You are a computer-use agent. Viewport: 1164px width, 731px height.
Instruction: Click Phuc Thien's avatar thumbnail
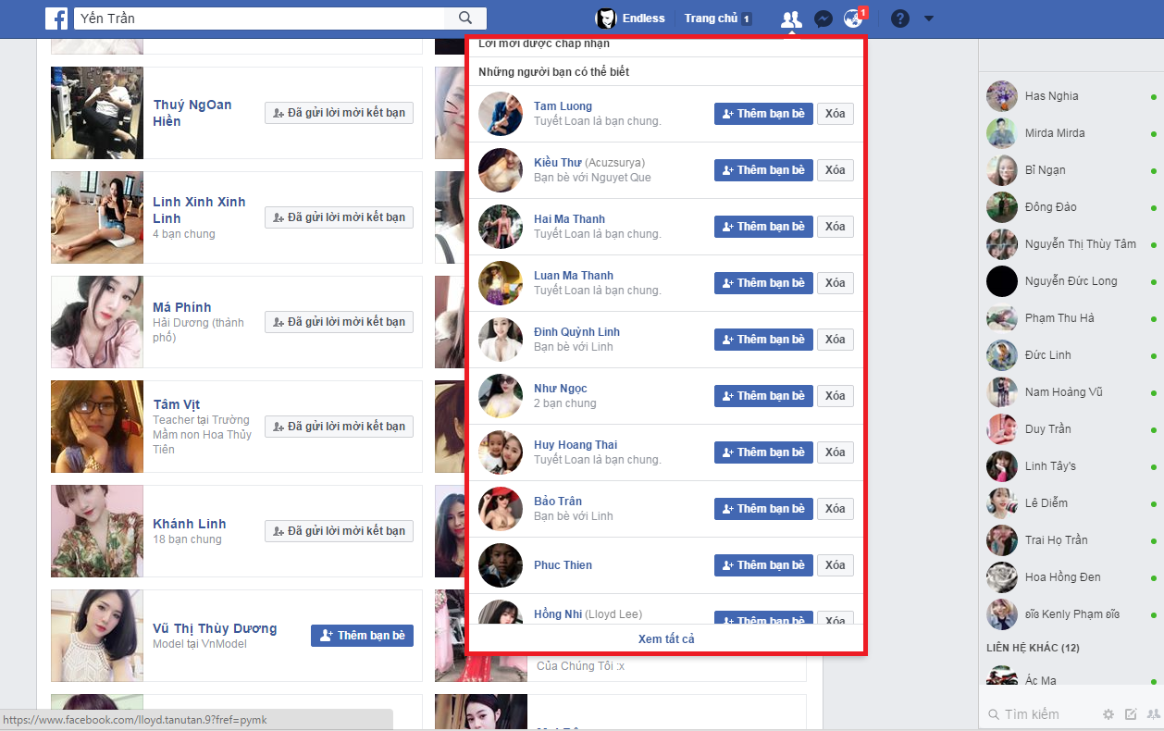[501, 565]
